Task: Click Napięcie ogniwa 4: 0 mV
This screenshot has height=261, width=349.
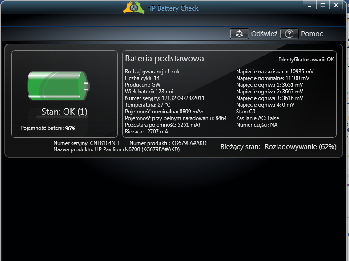Action: (x=265, y=105)
